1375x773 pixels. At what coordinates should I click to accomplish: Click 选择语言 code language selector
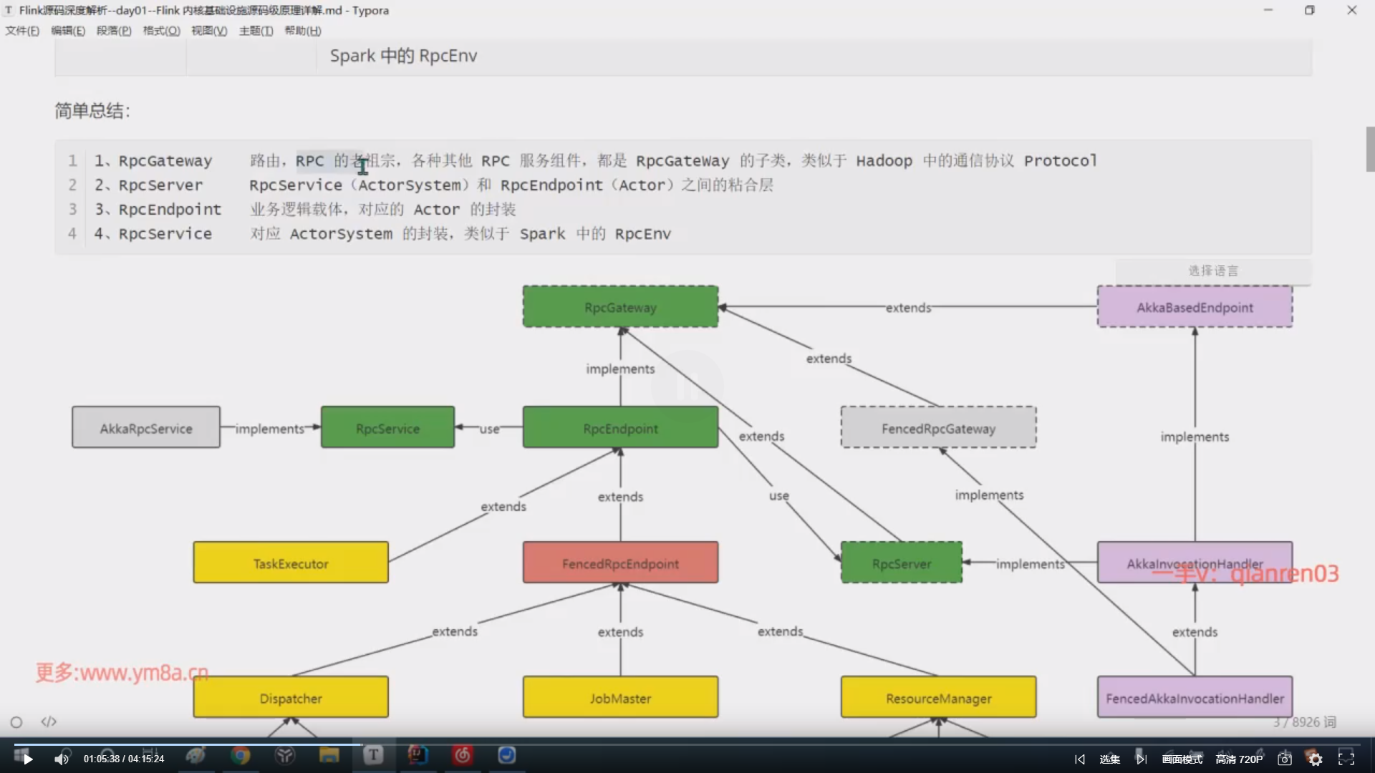pos(1213,271)
